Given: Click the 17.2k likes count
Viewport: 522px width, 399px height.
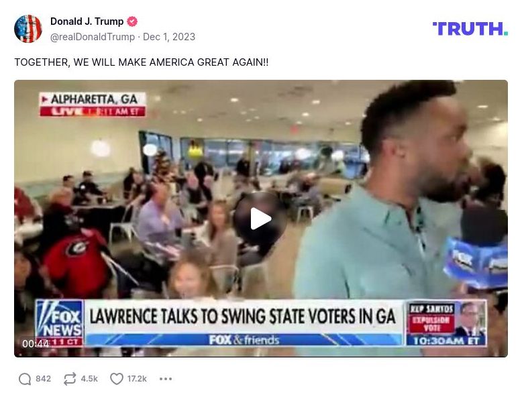Looking at the screenshot, I should point(137,379).
